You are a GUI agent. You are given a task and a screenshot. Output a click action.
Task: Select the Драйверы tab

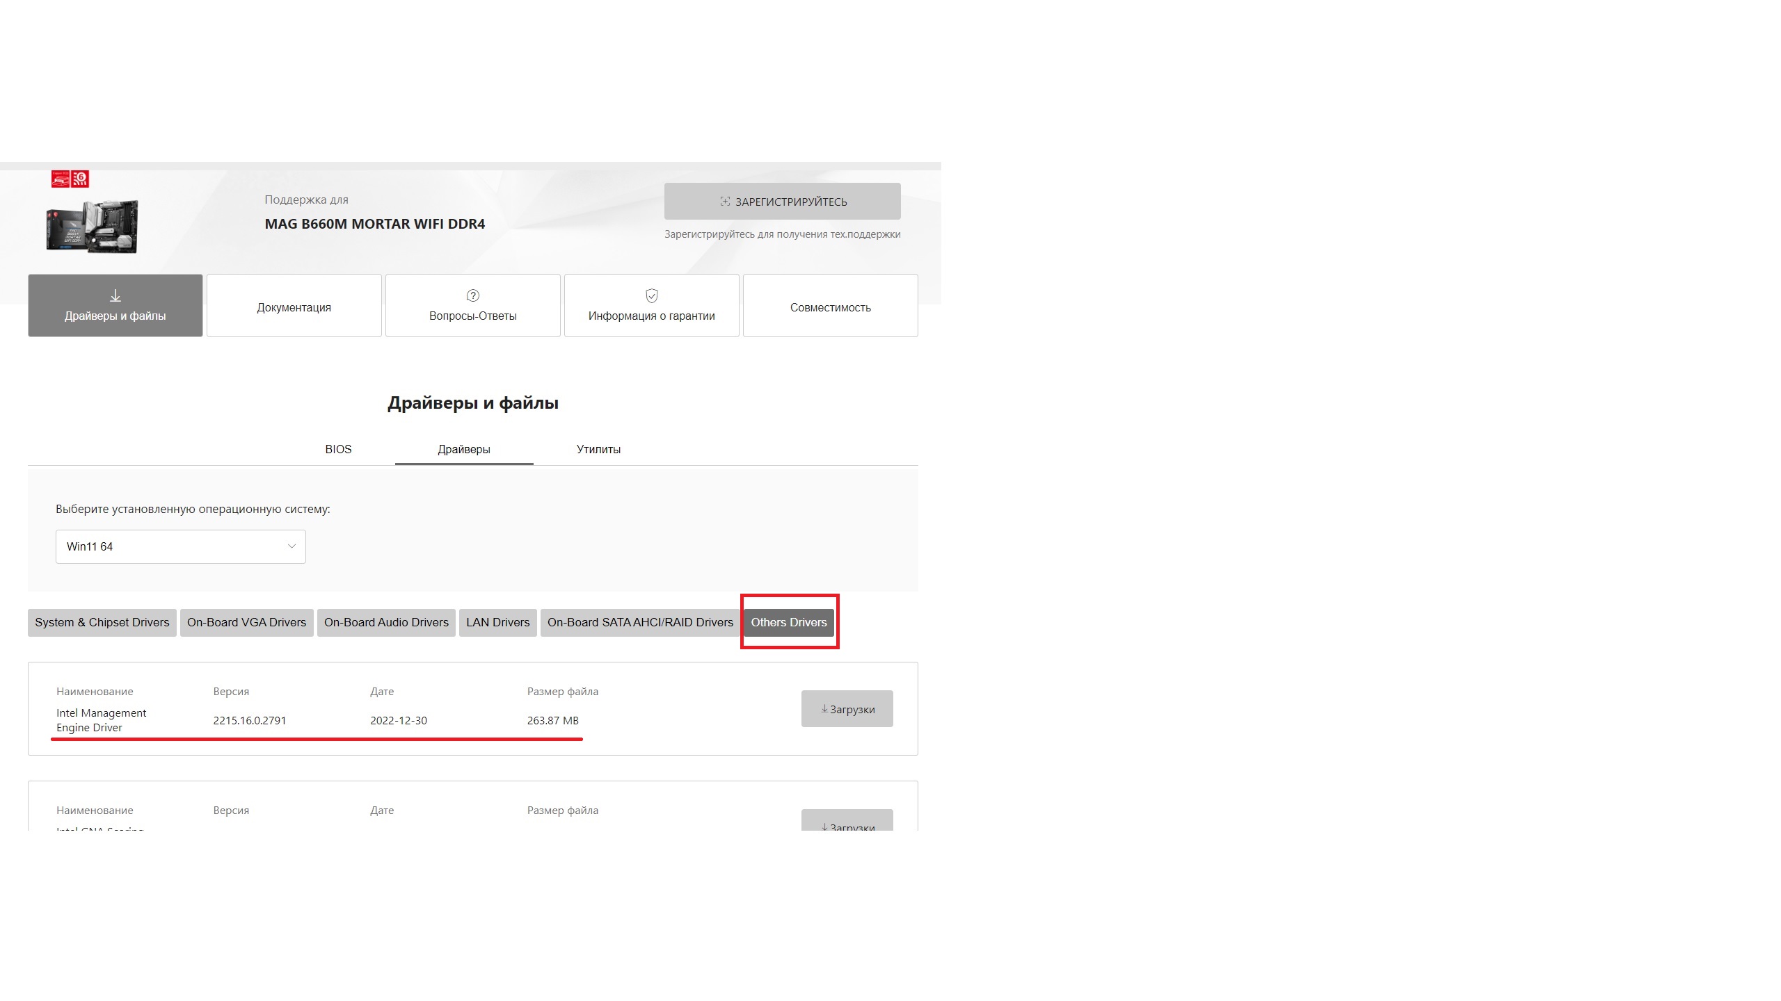tap(464, 449)
